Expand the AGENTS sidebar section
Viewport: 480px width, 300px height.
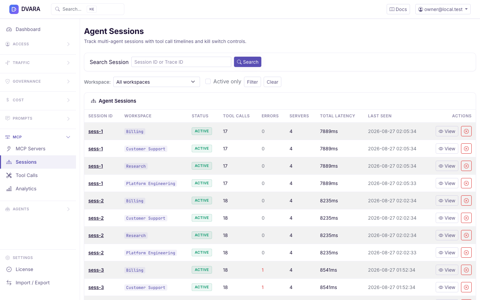click(38, 209)
